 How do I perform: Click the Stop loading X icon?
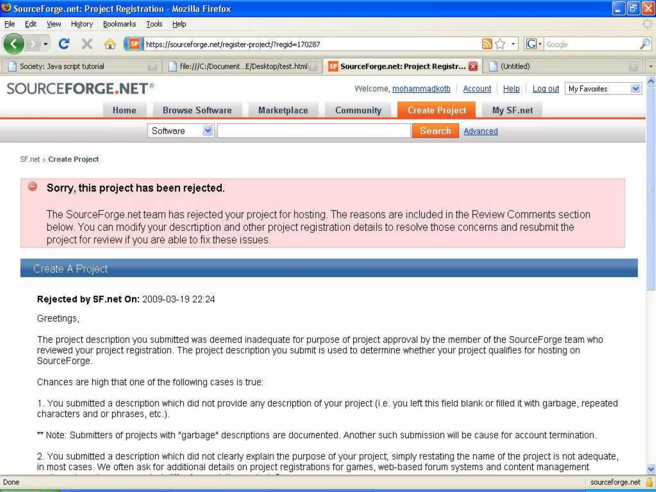point(87,44)
